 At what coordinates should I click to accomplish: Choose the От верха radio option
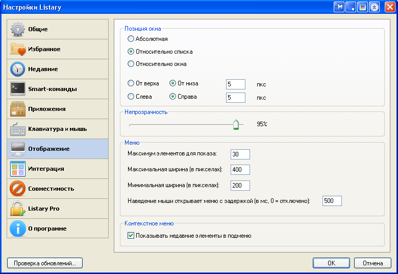pos(131,83)
